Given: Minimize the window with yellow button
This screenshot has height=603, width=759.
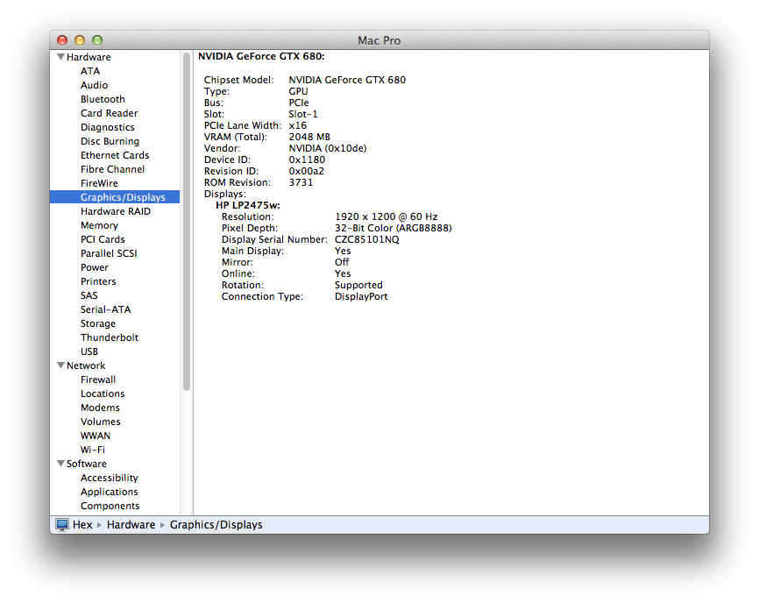Looking at the screenshot, I should [80, 40].
